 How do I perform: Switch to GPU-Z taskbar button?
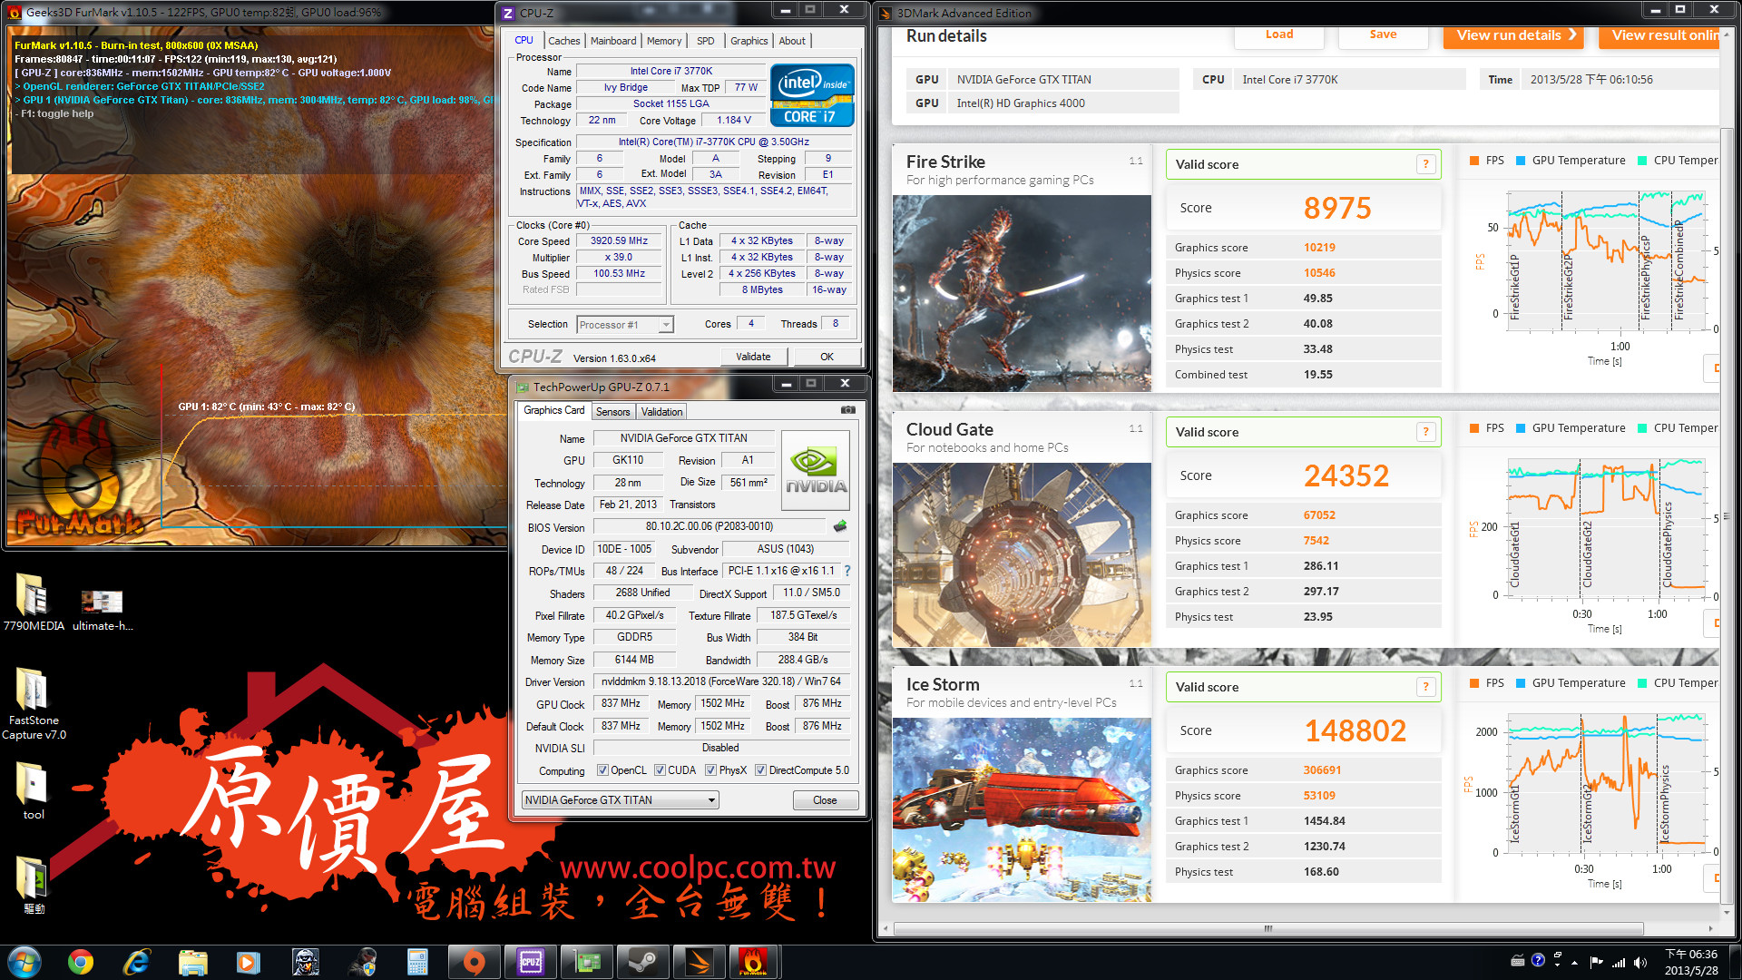click(x=586, y=962)
